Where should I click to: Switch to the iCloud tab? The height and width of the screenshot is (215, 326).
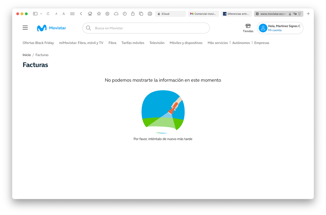tap(170, 14)
